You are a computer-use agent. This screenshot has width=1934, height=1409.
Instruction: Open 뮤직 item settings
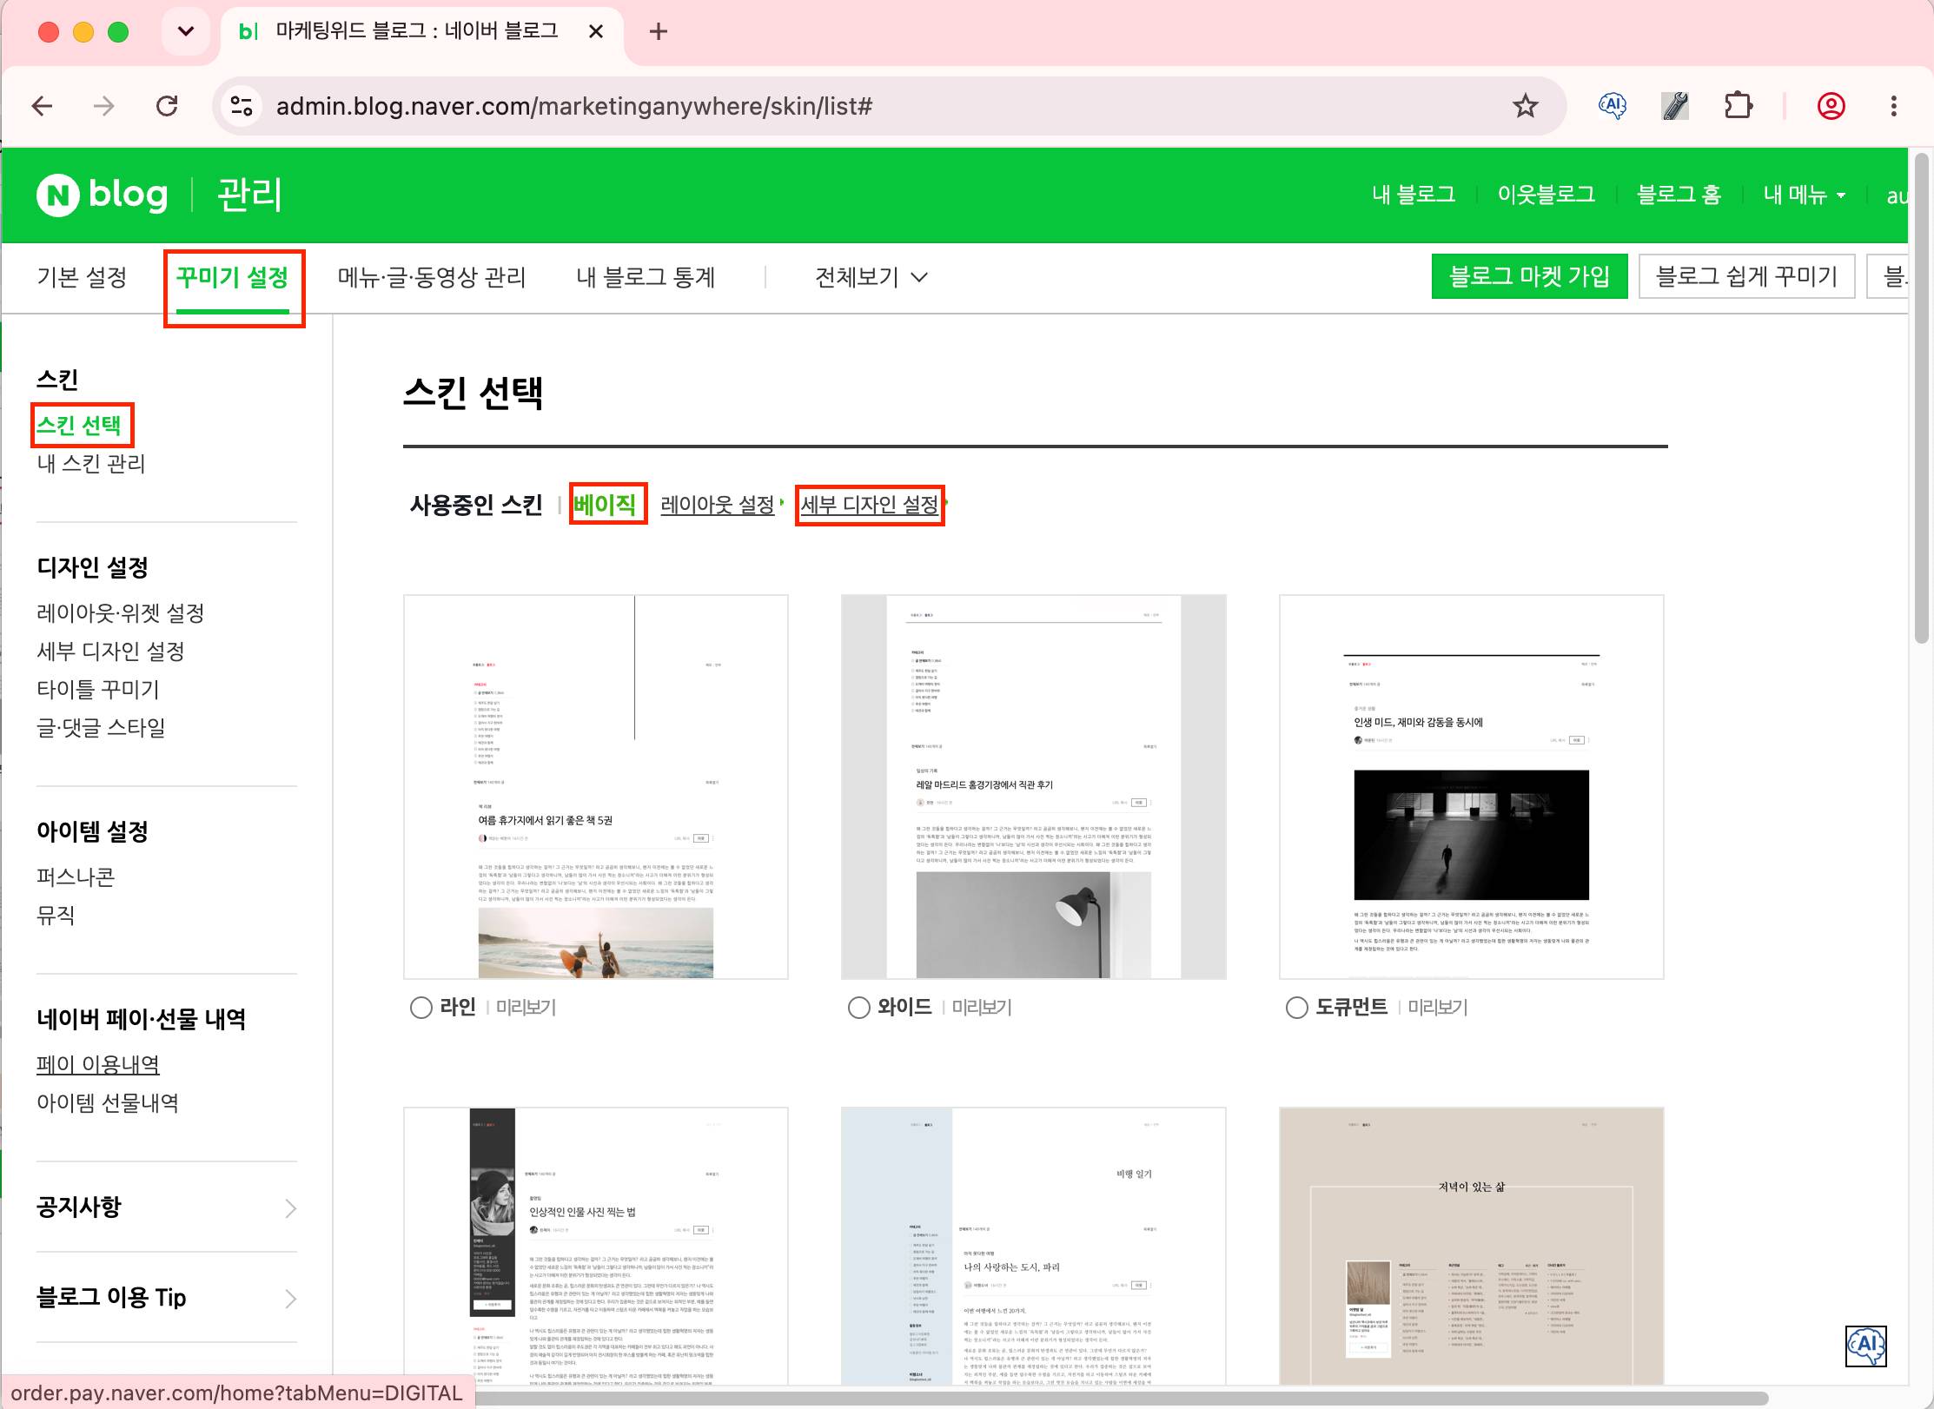[56, 916]
